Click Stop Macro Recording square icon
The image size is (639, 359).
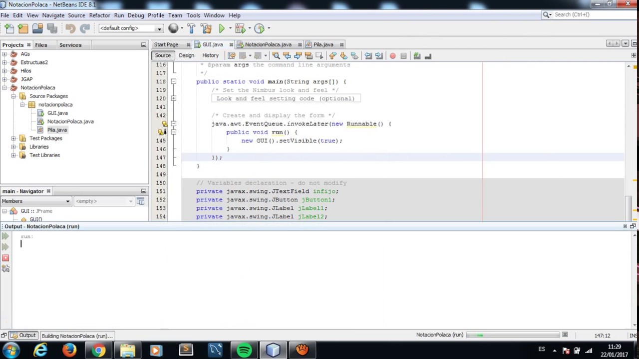pyautogui.click(x=403, y=56)
